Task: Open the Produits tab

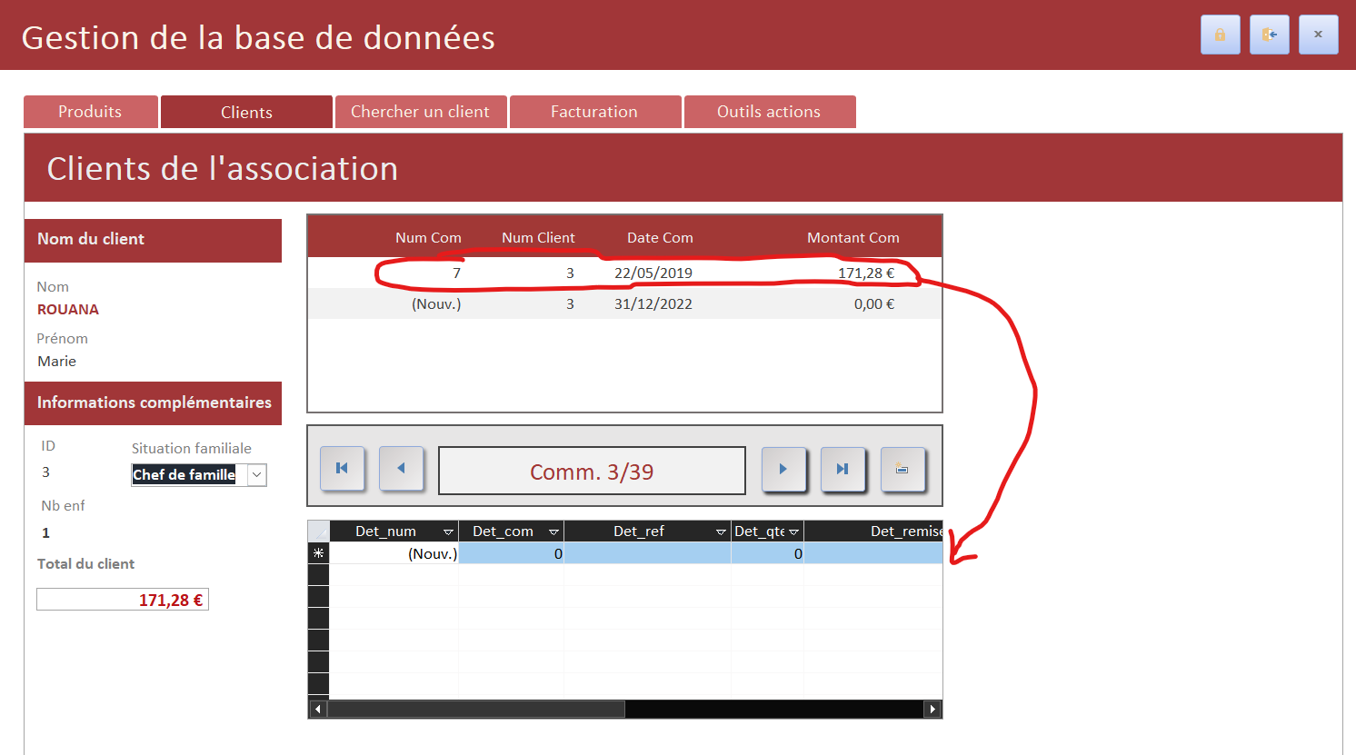Action: pos(90,112)
